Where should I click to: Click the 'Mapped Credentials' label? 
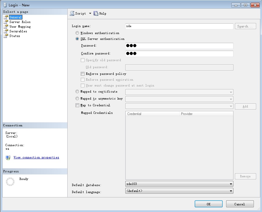[x=97, y=113]
